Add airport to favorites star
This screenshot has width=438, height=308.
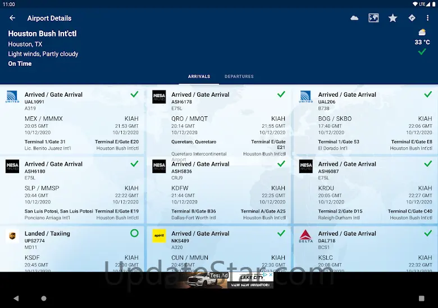[393, 18]
